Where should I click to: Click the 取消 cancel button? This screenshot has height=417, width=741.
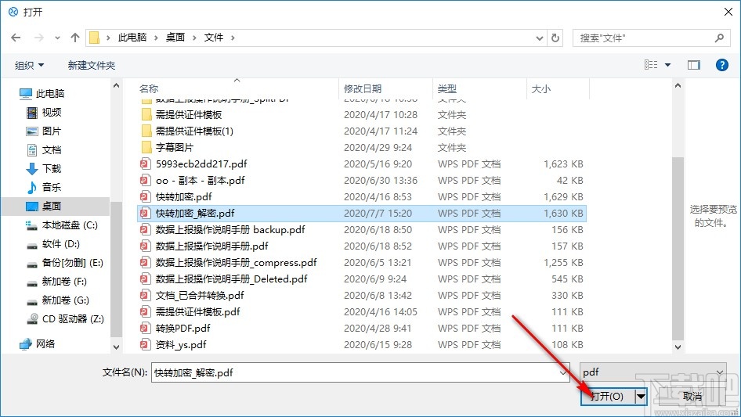(692, 396)
